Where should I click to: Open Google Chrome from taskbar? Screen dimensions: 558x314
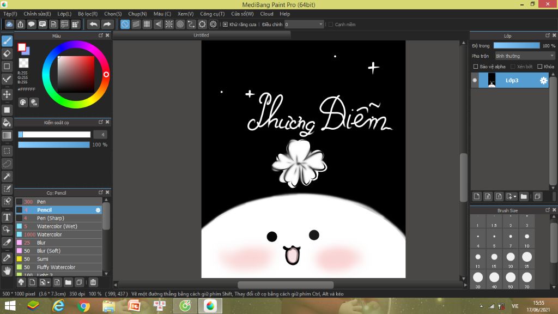(83, 306)
